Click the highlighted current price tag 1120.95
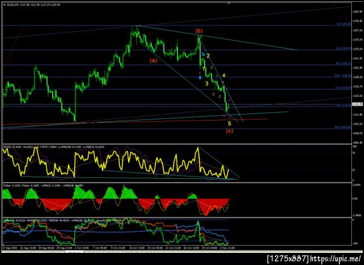Screen dimensions: 364x265 [357, 104]
